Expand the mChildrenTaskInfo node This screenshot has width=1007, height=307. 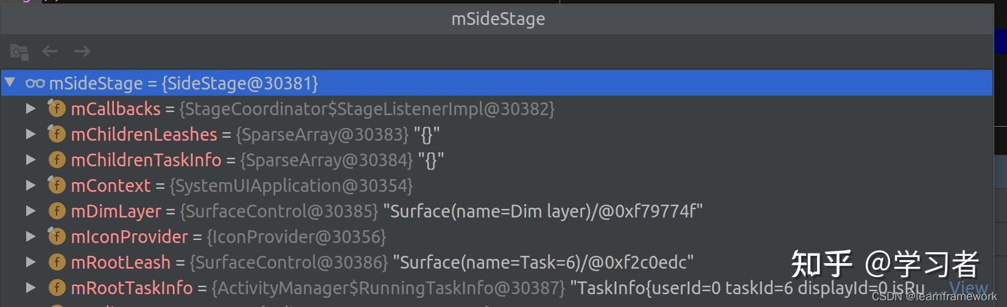click(30, 160)
